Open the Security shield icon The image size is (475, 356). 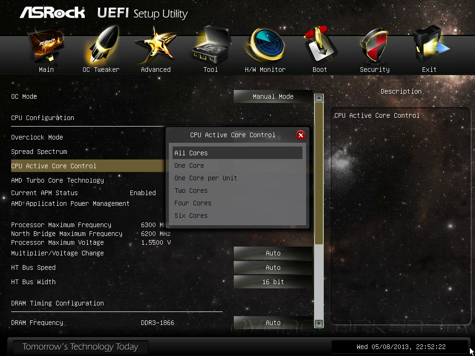click(374, 45)
